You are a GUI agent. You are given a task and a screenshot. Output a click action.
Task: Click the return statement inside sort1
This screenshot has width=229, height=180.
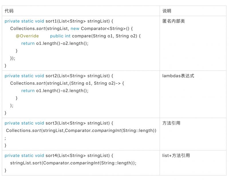click(x=55, y=43)
